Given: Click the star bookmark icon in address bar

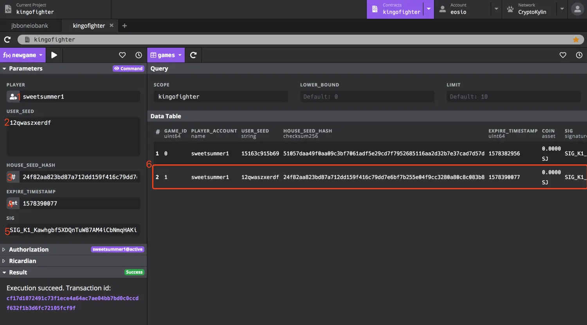Looking at the screenshot, I should click(x=576, y=40).
